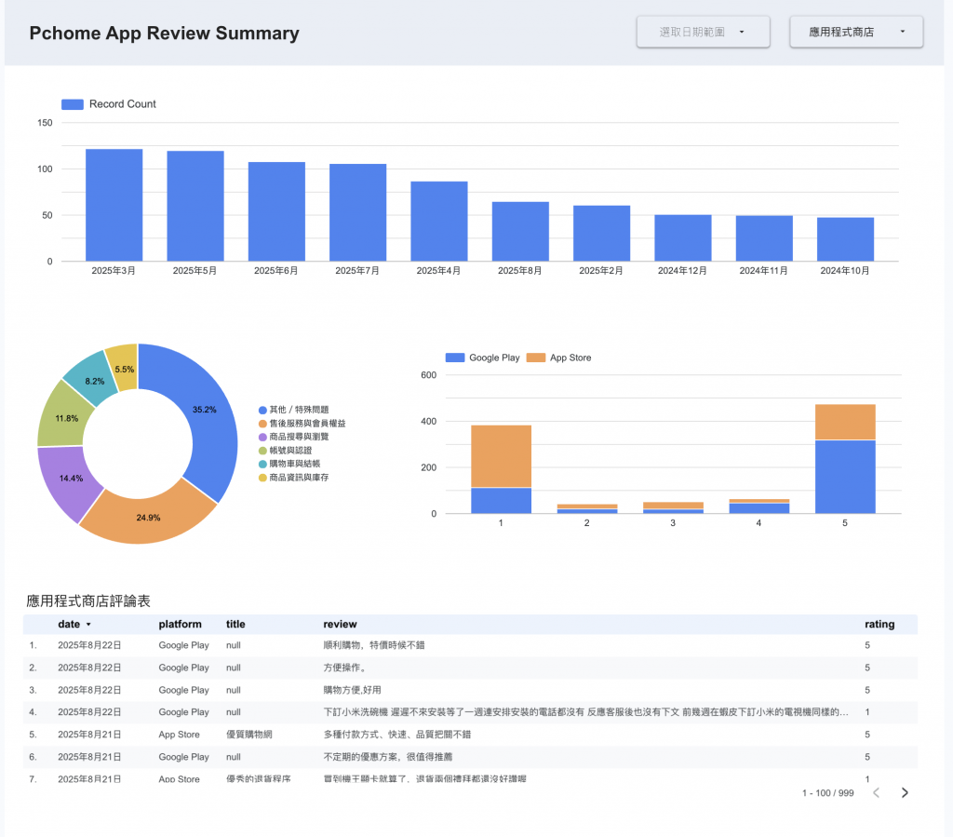Click Google Play segment of rating 5 bar
This screenshot has width=953, height=837.
pyautogui.click(x=845, y=477)
